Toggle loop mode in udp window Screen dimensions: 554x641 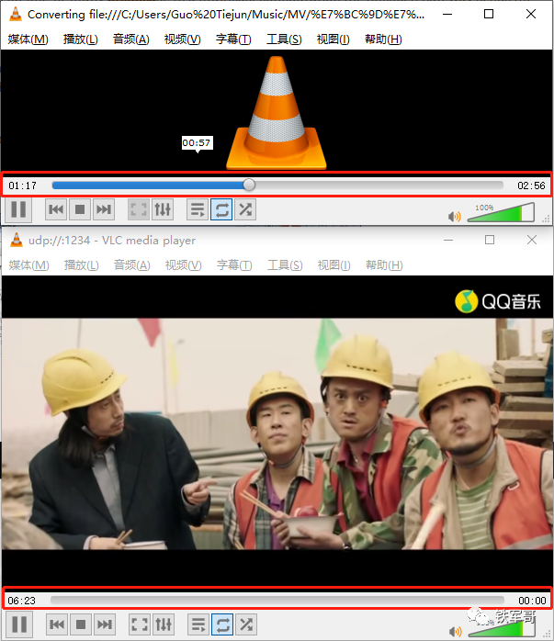[x=222, y=624]
